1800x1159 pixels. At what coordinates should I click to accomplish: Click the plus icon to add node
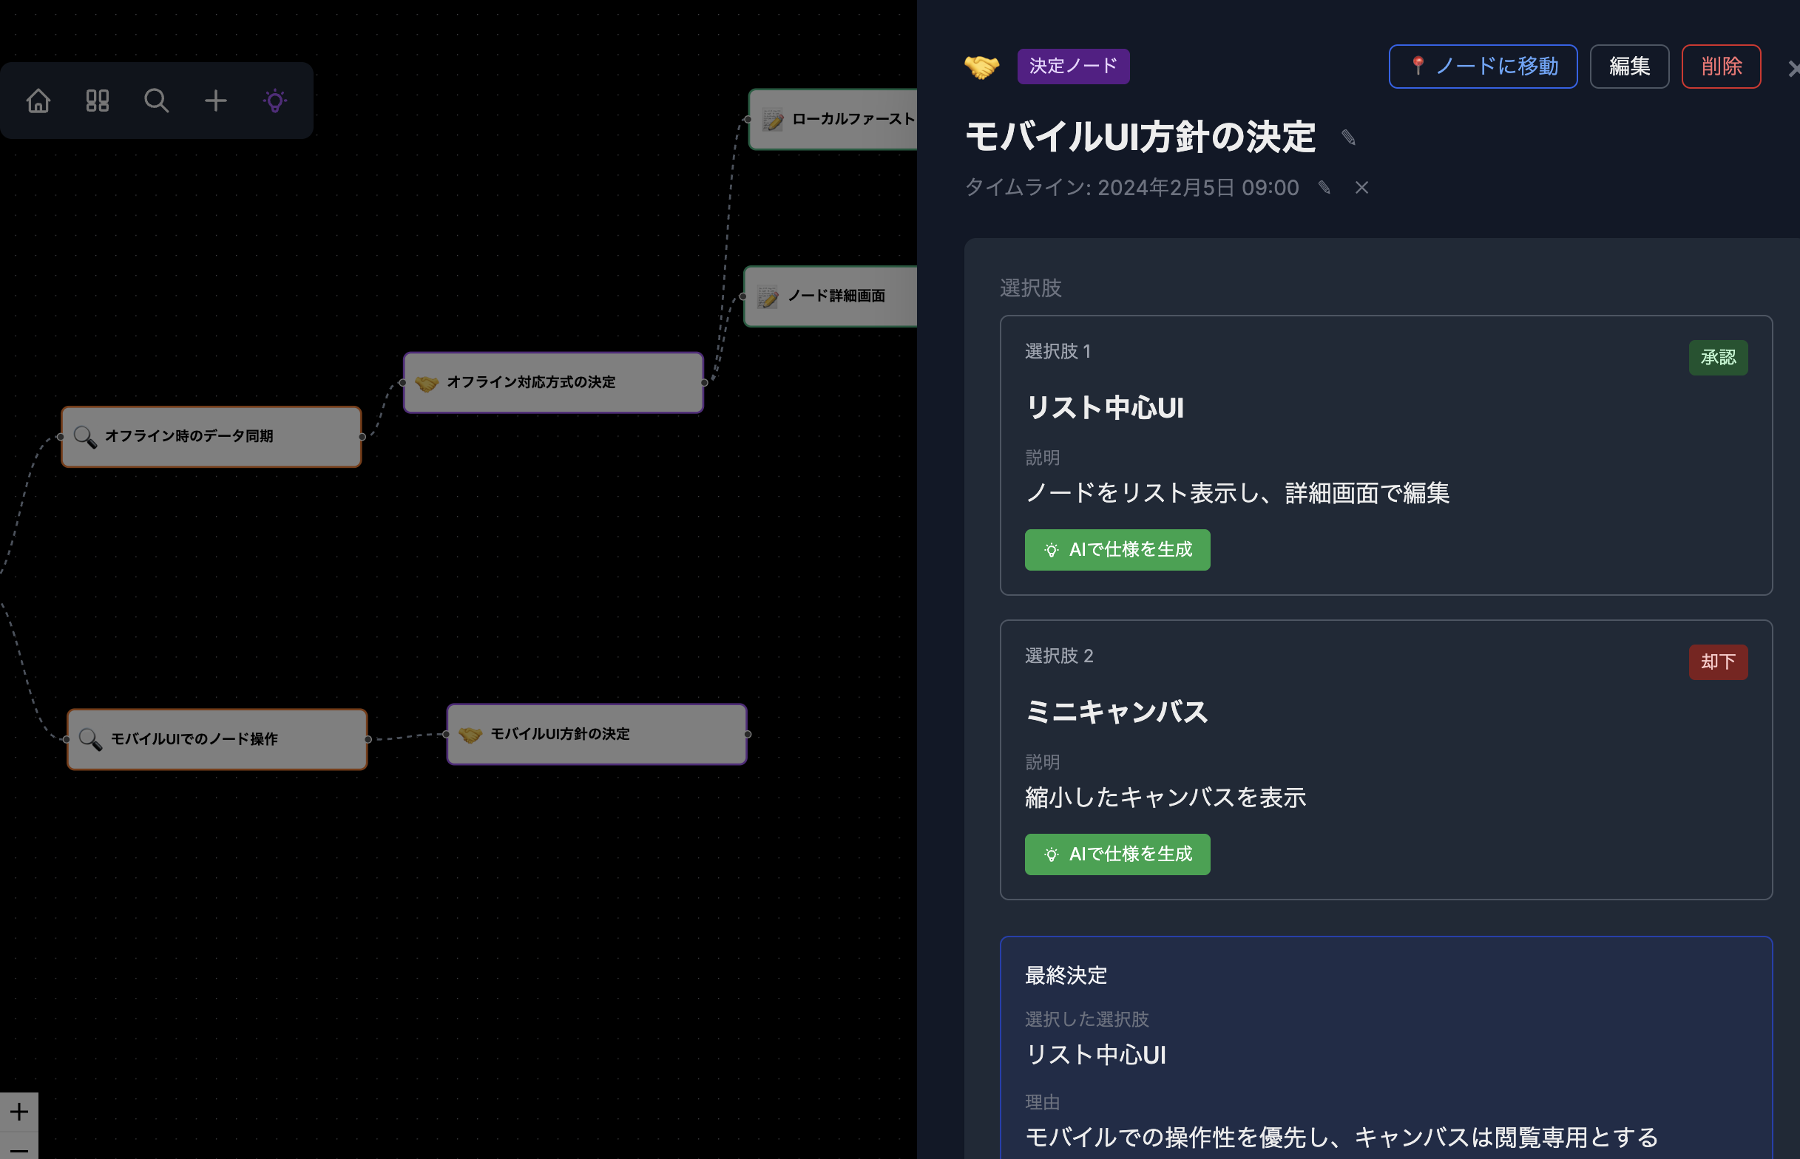[215, 101]
